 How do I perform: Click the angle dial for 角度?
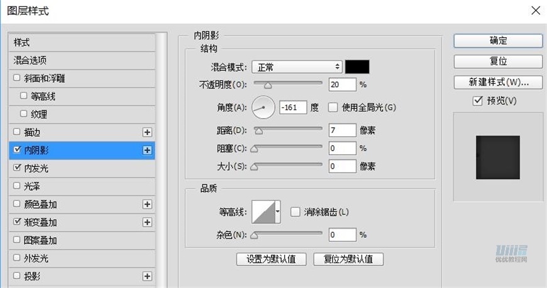(x=263, y=107)
